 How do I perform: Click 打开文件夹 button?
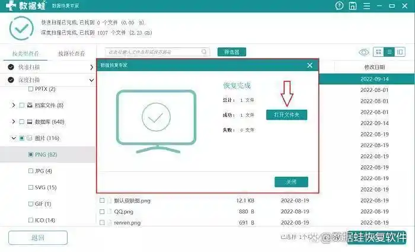(x=286, y=115)
